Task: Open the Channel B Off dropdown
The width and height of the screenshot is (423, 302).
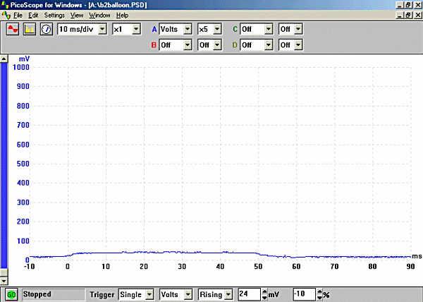Action: [188, 44]
